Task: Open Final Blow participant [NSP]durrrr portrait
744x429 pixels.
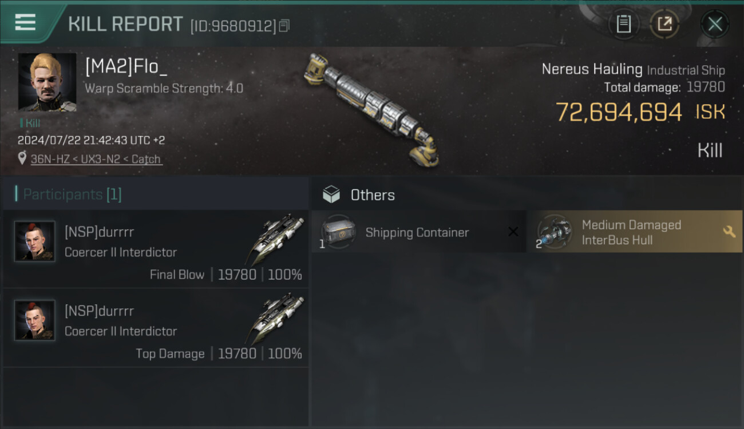Action: click(x=35, y=241)
